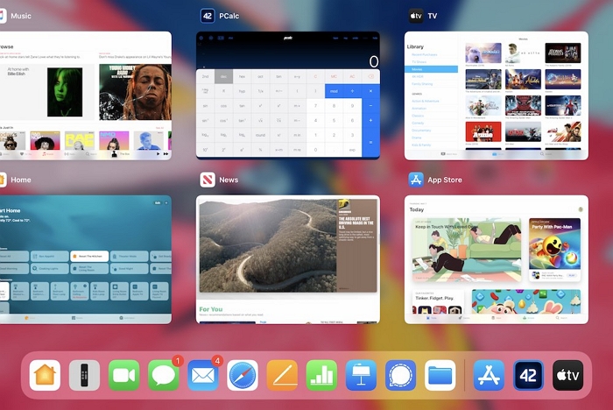Launch the Apple TV Remote dock icon

(x=84, y=376)
